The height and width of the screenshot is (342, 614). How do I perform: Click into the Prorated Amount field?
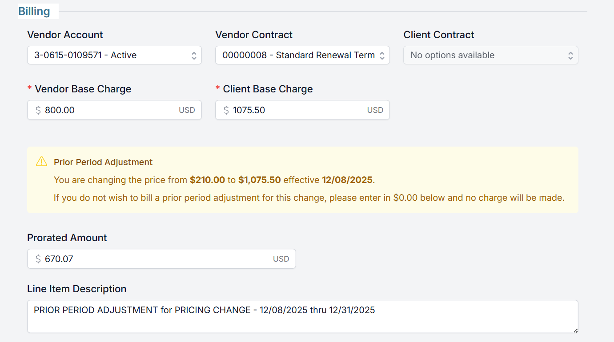click(156, 259)
